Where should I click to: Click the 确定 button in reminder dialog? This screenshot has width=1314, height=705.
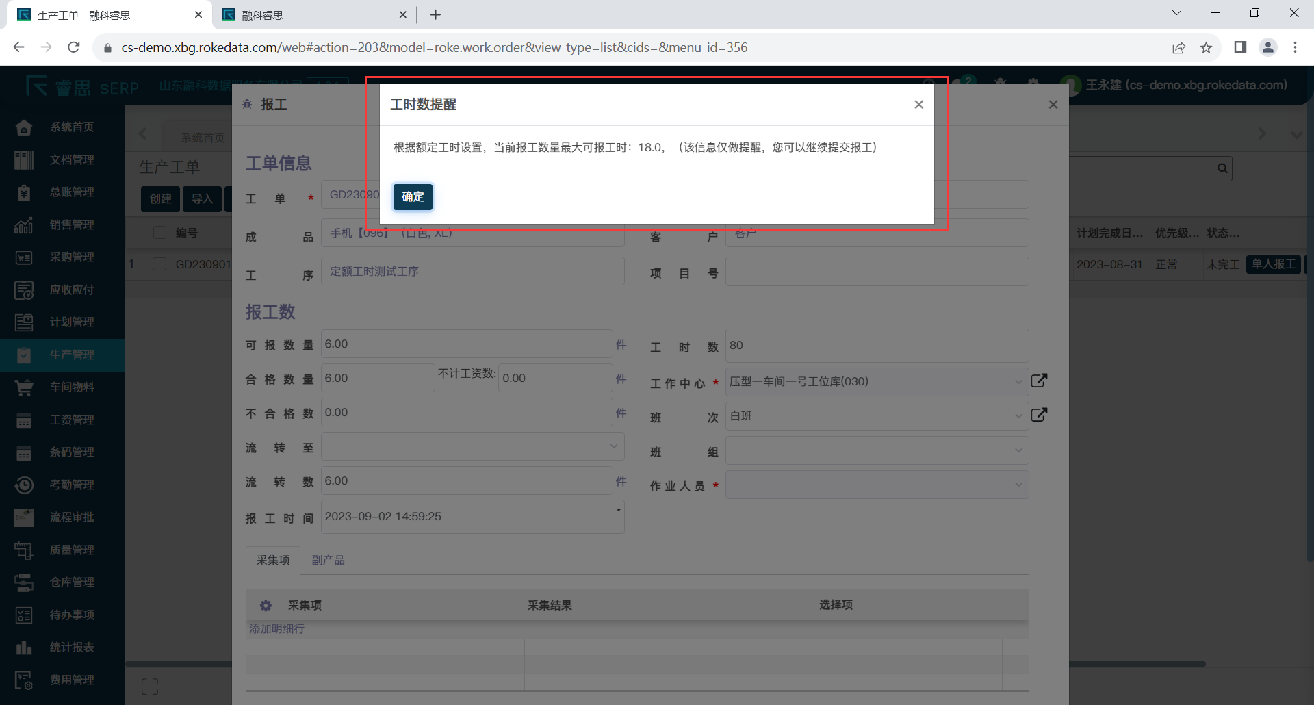click(413, 197)
